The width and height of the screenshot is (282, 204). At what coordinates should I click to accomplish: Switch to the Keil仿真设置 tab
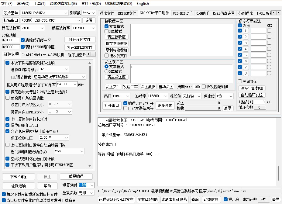(x=224, y=13)
